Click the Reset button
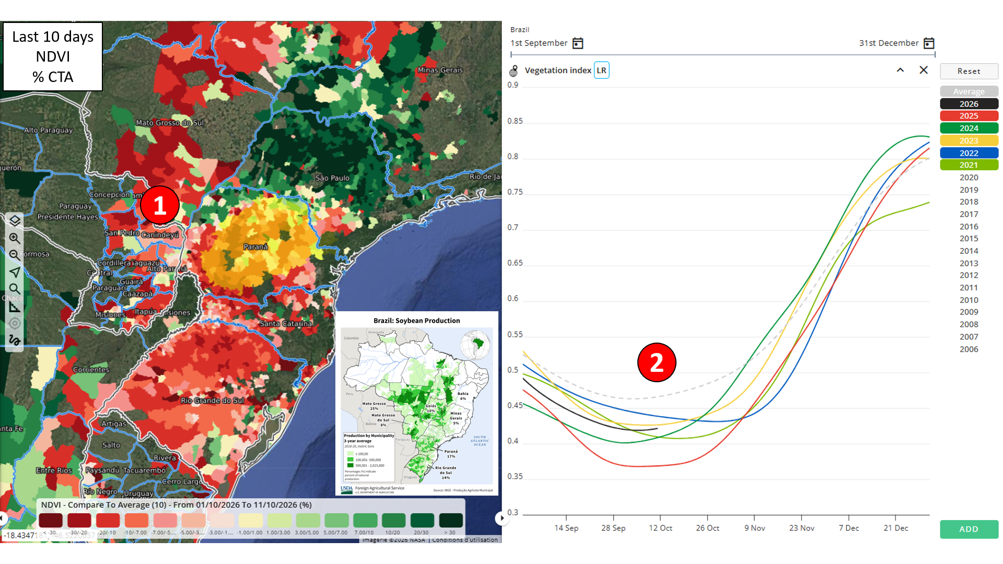Viewport: 1003px width, 564px height. tap(969, 71)
